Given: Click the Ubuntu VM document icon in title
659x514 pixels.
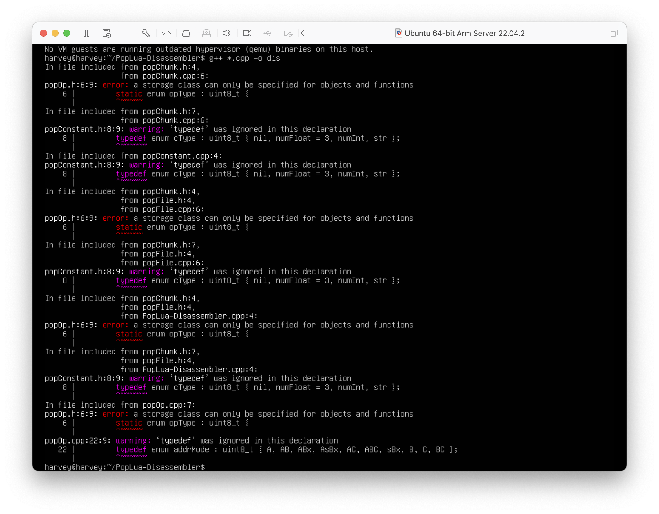Looking at the screenshot, I should click(399, 33).
